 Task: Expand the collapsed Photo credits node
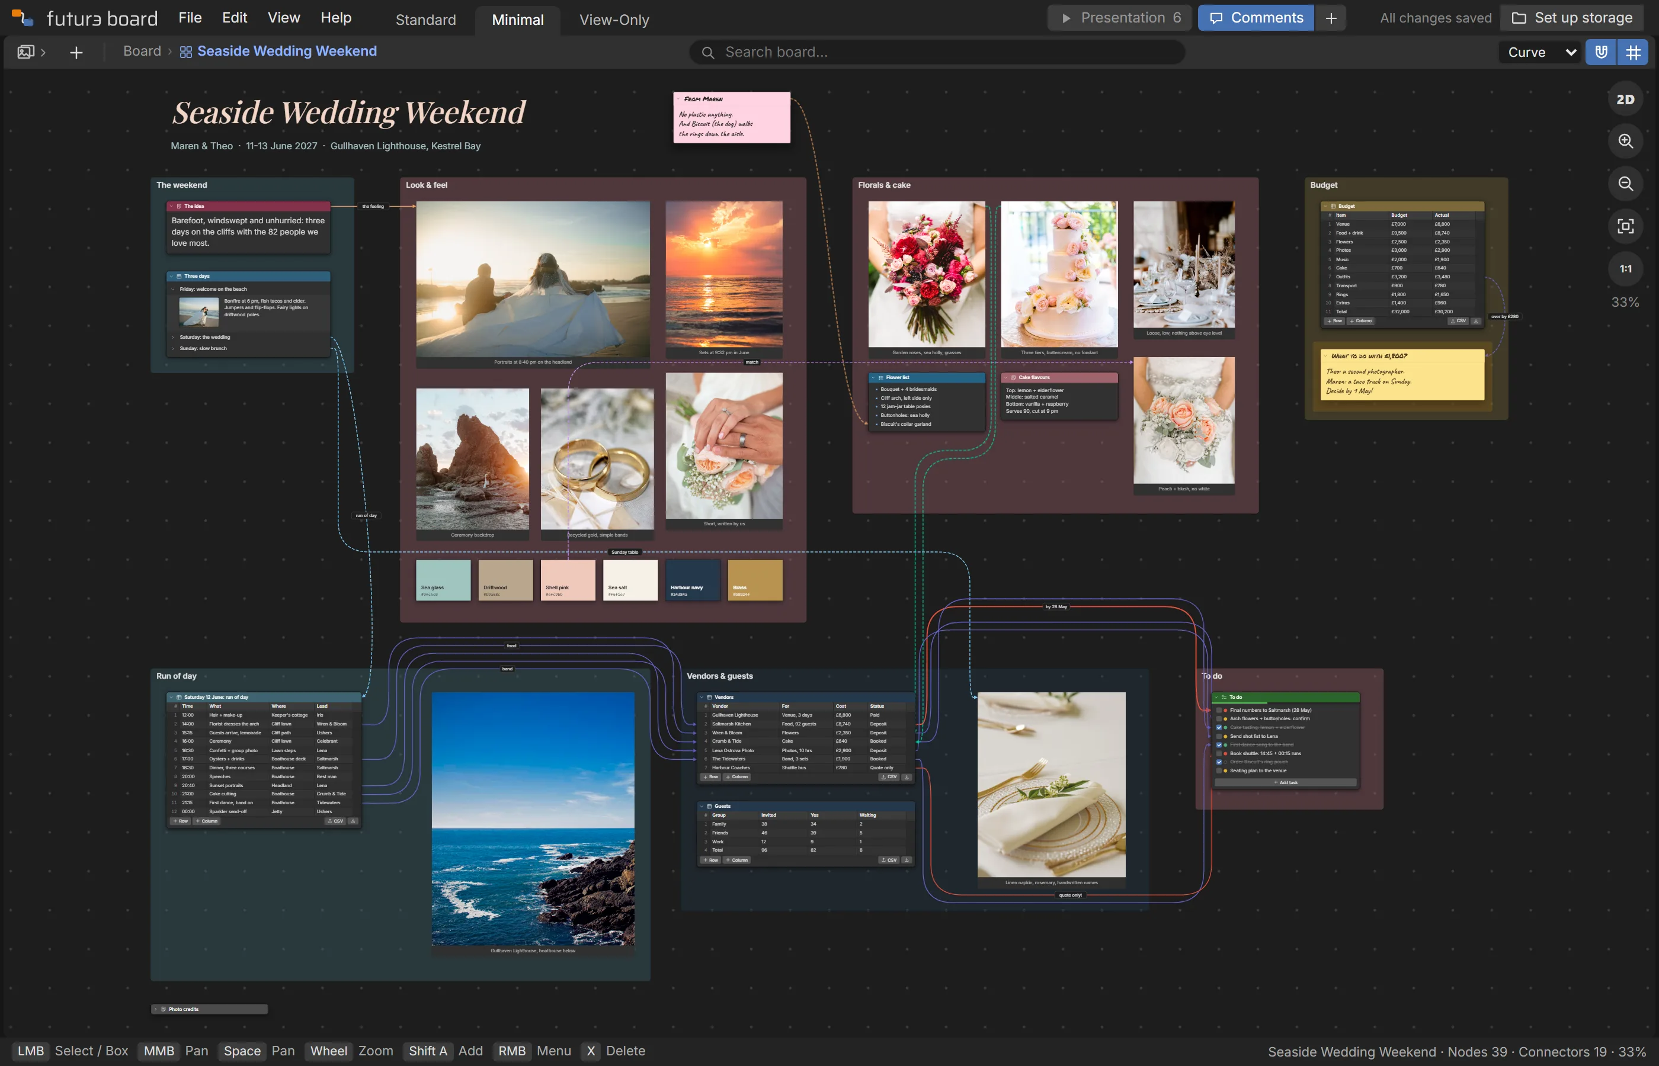coord(156,1009)
